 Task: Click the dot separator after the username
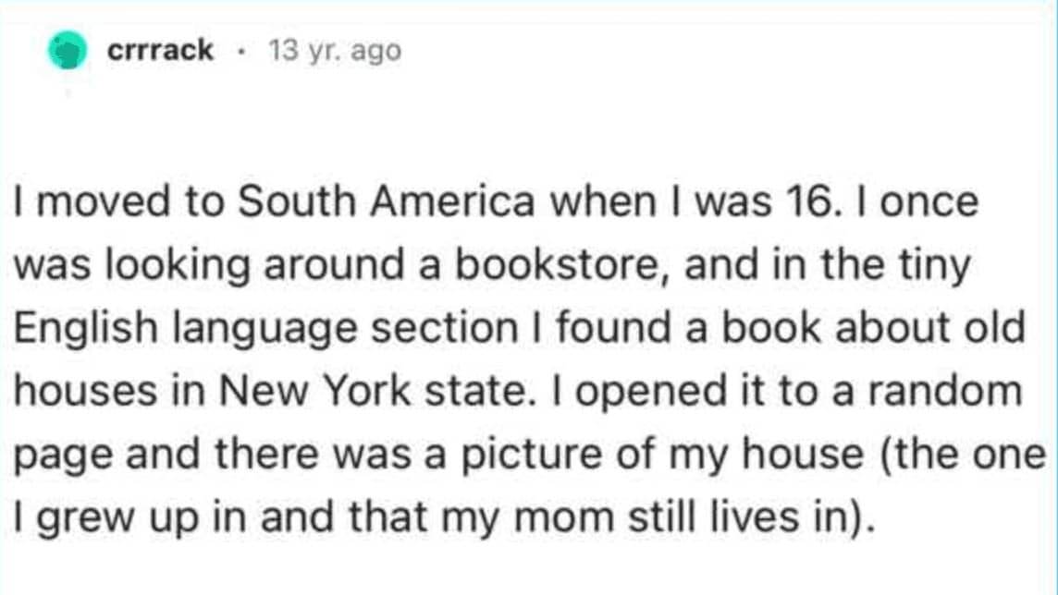click(241, 51)
